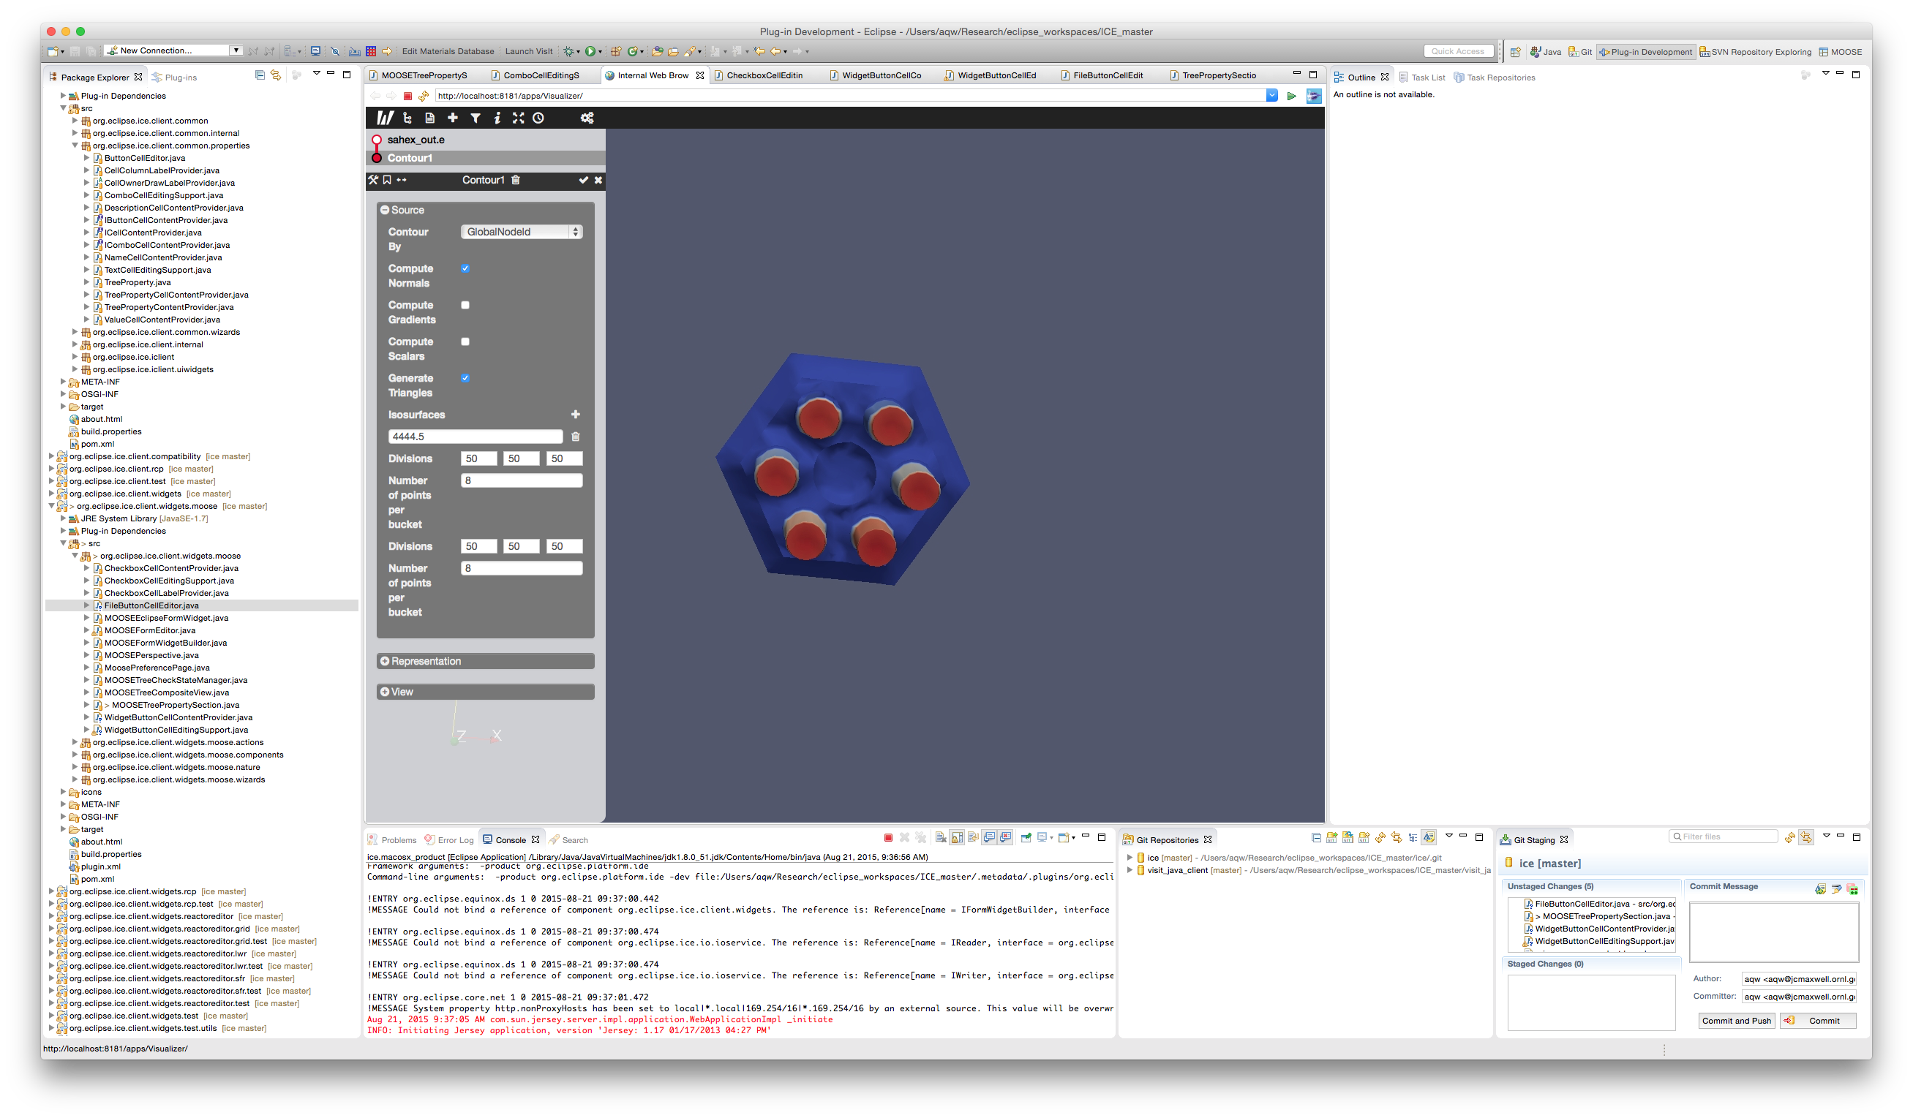Open the Contour By GlobalNodeId dropdown

522,232
